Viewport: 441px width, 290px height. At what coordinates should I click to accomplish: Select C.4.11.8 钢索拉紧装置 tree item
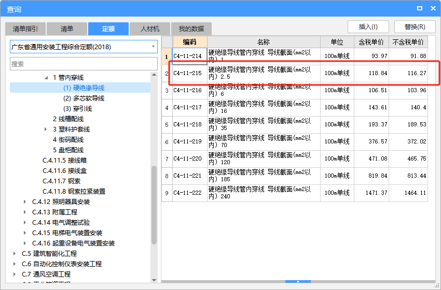pos(74,192)
